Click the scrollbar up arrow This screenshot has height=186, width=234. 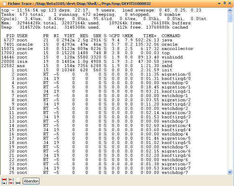point(230,10)
